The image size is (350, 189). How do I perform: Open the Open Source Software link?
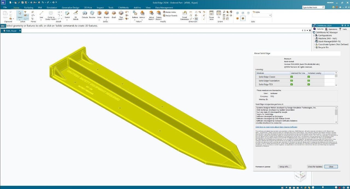(276, 127)
